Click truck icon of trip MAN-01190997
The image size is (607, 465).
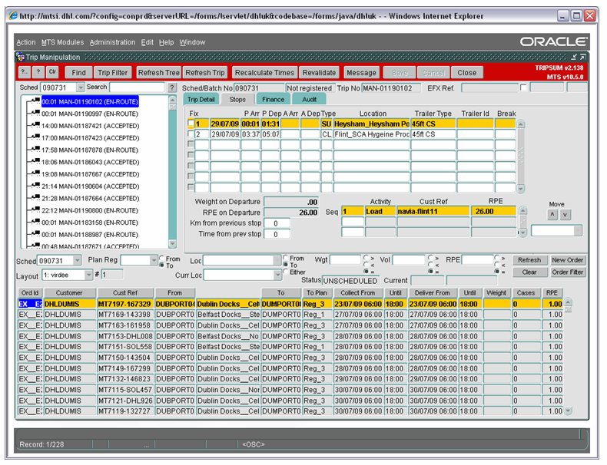(x=35, y=113)
